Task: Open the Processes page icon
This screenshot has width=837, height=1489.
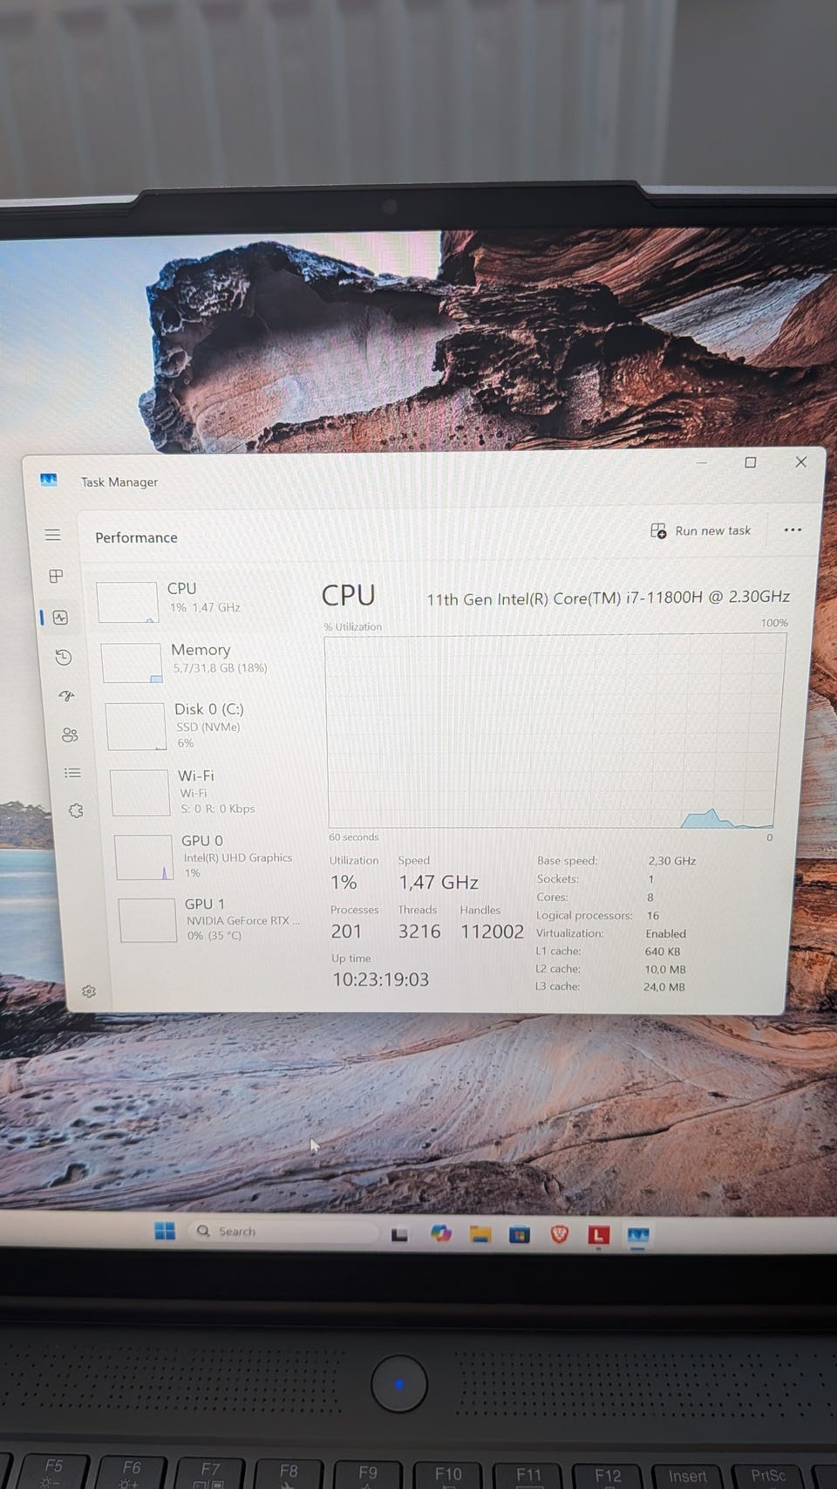Action: (x=56, y=576)
